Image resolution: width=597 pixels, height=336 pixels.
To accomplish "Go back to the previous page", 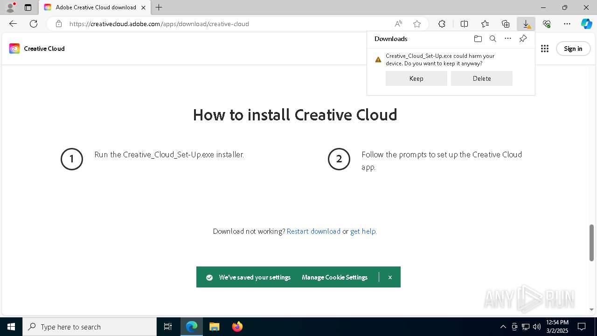I will tap(13, 24).
